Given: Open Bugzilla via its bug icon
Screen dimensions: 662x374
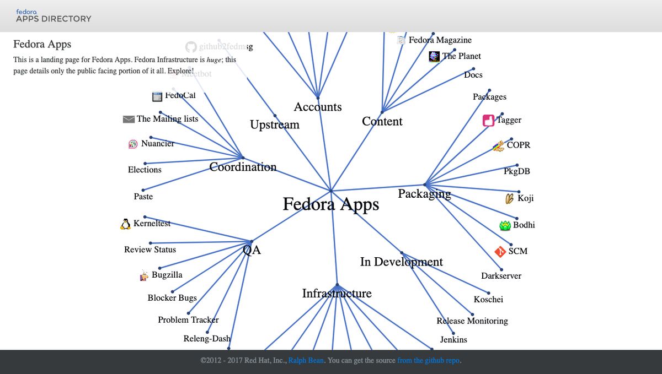Looking at the screenshot, I should (x=143, y=275).
